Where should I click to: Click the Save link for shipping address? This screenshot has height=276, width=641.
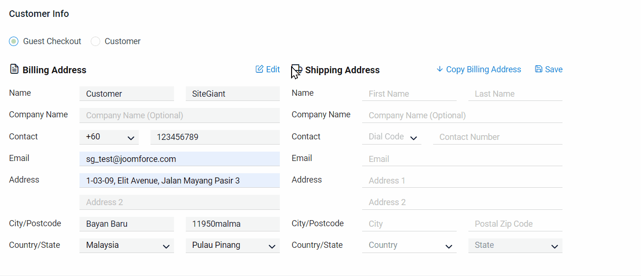coord(554,69)
